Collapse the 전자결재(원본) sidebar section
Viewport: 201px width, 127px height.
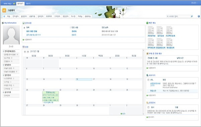click(x=3, y=51)
